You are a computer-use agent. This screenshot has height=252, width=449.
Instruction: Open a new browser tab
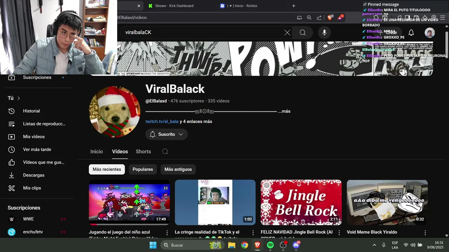coord(294,6)
